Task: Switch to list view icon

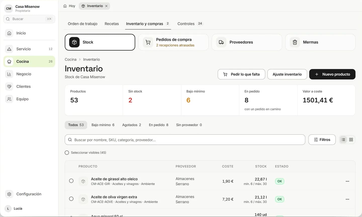Action: click(343, 140)
